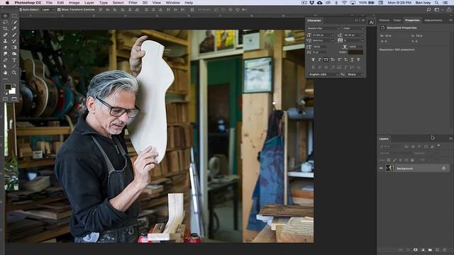This screenshot has height=255, width=454.
Task: Toggle Small Caps in Character panel
Action: coord(333,59)
